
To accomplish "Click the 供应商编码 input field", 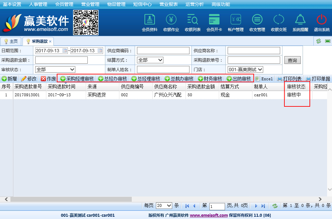I will (x=163, y=51).
